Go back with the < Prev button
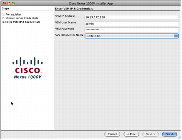The height and width of the screenshot is (140, 182). point(131,134)
